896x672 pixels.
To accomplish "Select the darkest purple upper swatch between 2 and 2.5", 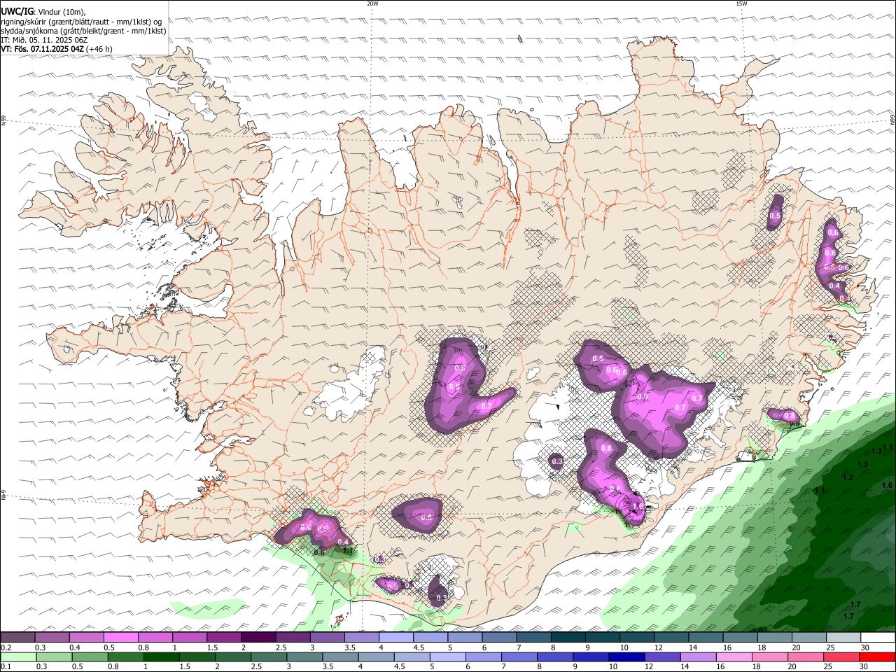I will [x=258, y=638].
